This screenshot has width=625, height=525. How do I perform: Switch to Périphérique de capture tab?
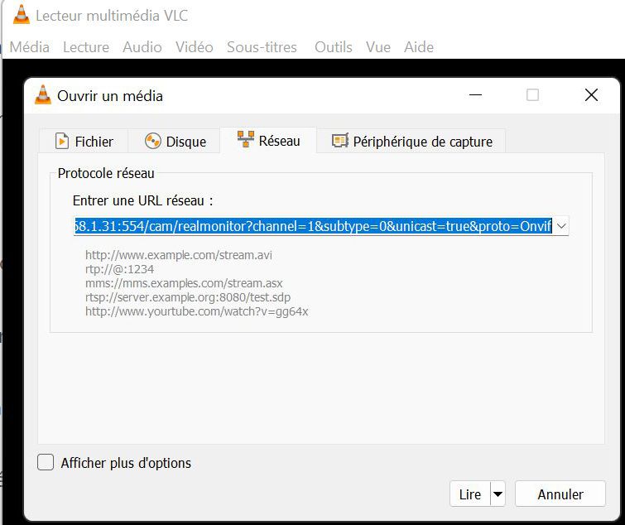tap(411, 141)
